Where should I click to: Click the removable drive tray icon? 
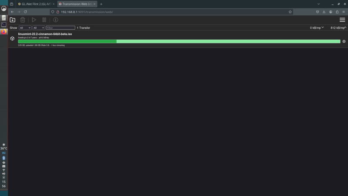pyautogui.click(x=4, y=166)
